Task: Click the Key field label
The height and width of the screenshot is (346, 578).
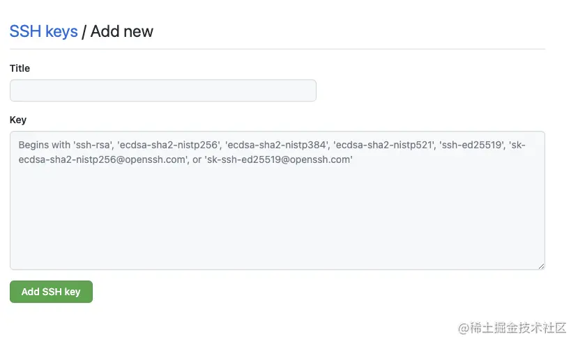Action: pyautogui.click(x=18, y=120)
